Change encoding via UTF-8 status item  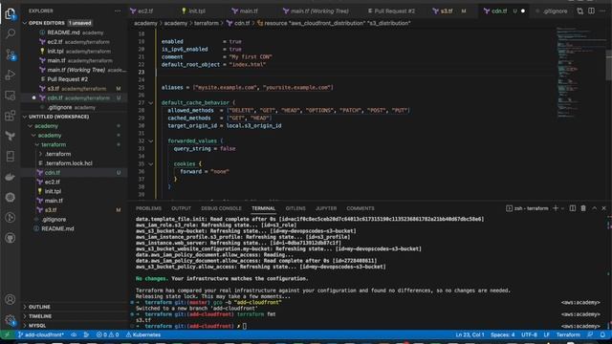(x=529, y=334)
